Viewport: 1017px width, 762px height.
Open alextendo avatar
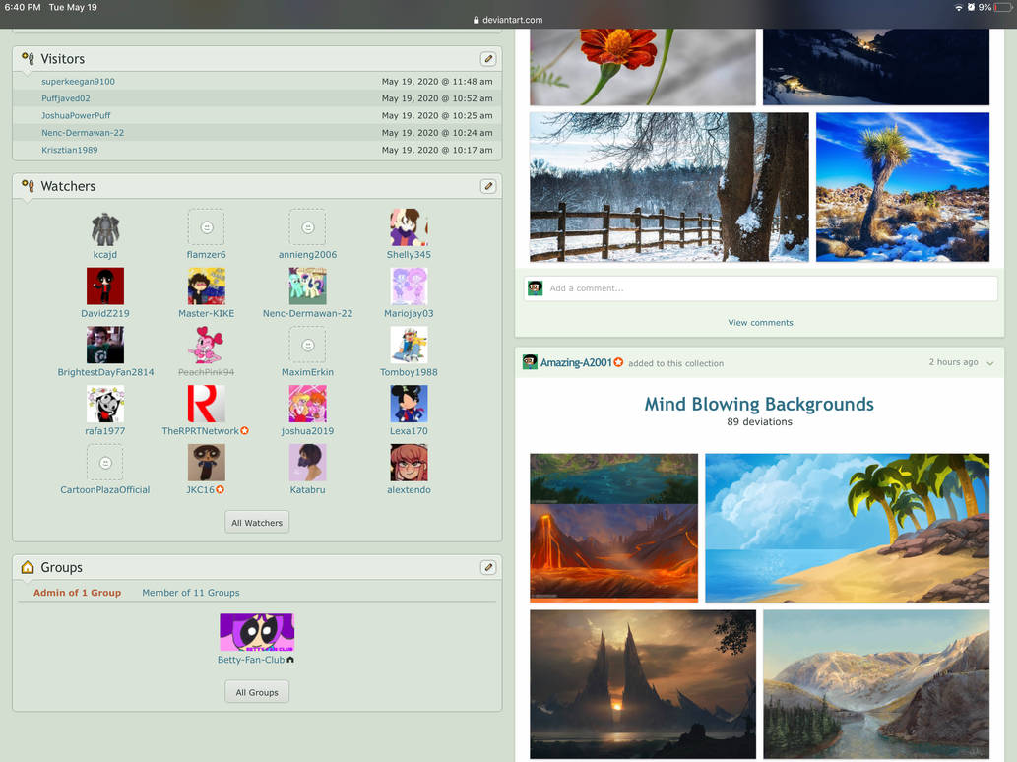[409, 463]
